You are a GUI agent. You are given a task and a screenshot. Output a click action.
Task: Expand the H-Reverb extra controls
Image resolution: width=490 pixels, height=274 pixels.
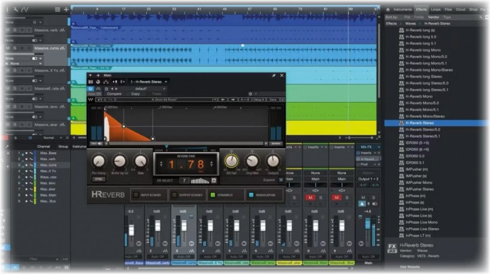[281, 180]
